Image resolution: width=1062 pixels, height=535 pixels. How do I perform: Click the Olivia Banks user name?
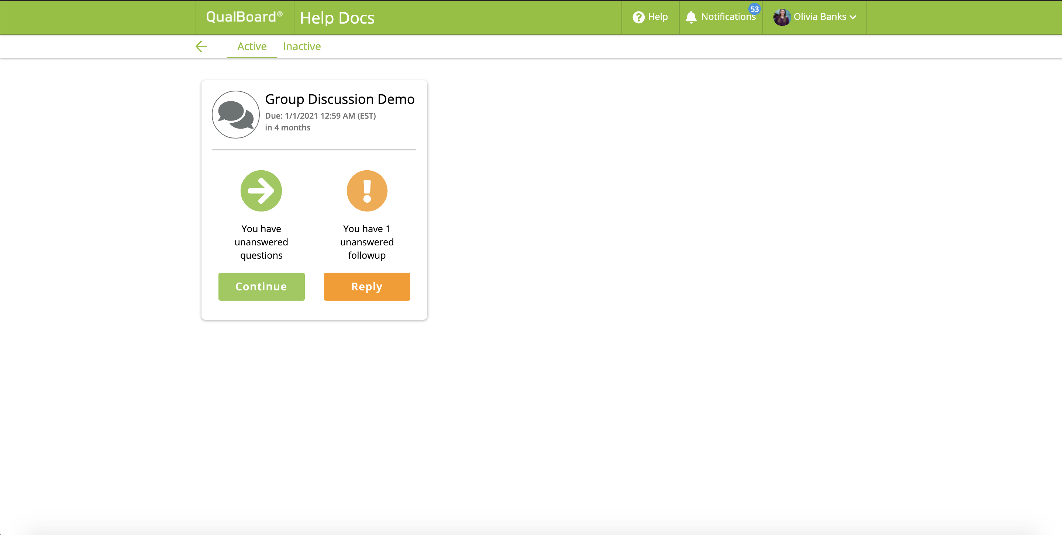click(820, 17)
